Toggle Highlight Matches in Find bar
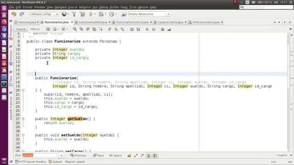 (148, 155)
